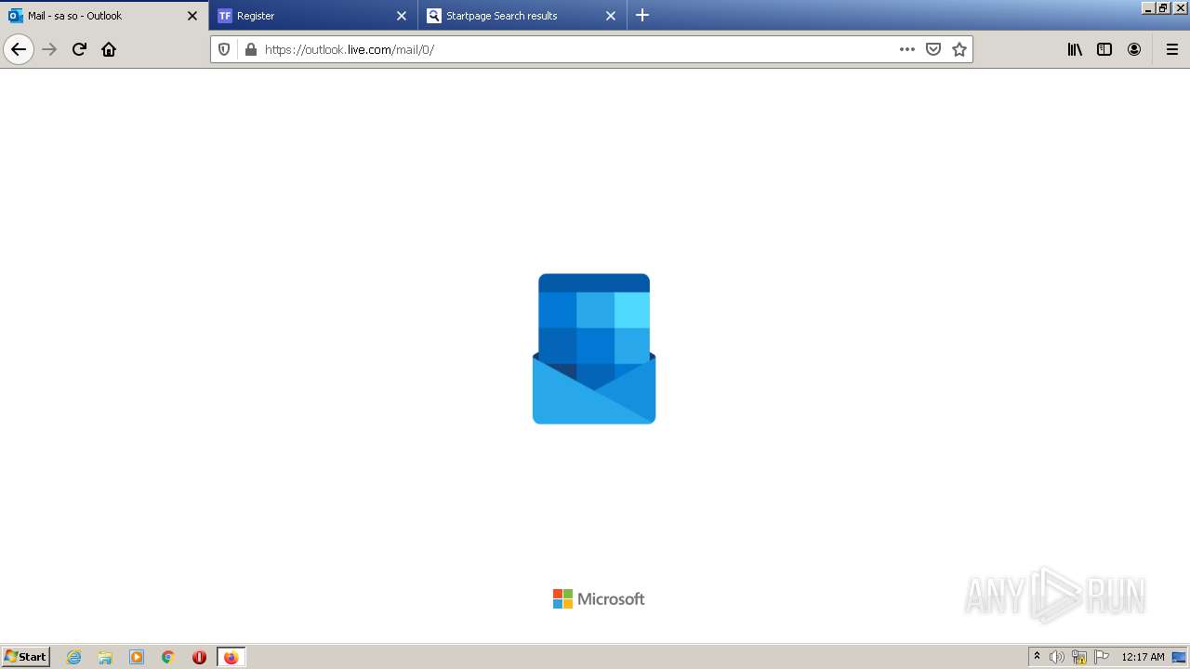This screenshot has width=1190, height=669.
Task: Restore down the Firefox window
Action: click(1163, 7)
